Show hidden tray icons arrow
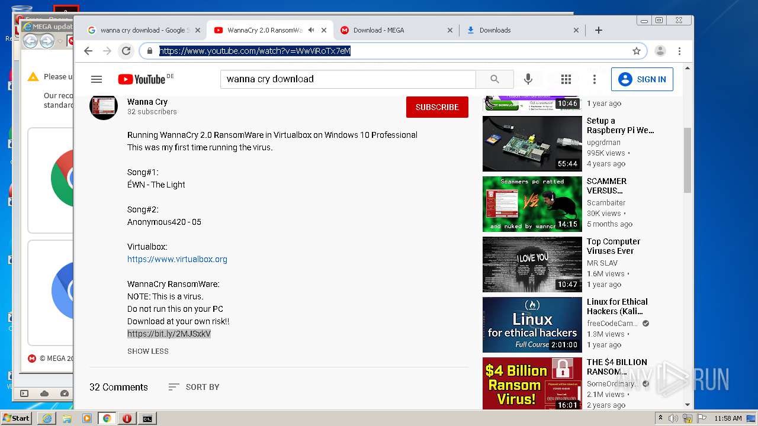Image resolution: width=758 pixels, height=426 pixels. [660, 418]
